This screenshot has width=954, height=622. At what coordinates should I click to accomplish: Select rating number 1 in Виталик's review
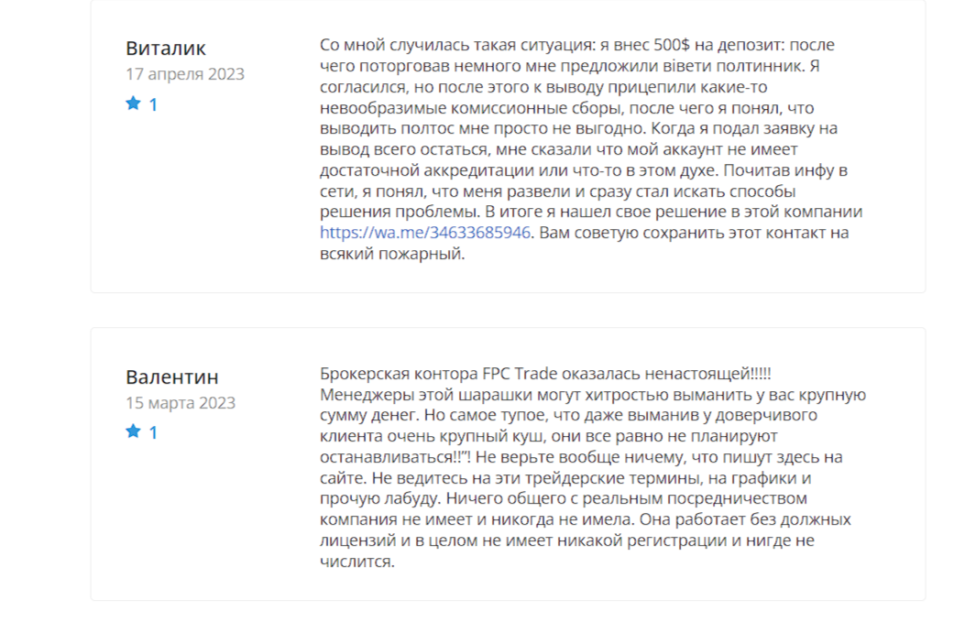click(153, 104)
